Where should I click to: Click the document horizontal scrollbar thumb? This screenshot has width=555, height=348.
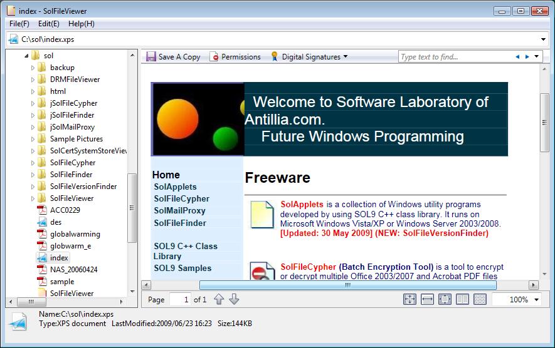pyautogui.click(x=348, y=285)
